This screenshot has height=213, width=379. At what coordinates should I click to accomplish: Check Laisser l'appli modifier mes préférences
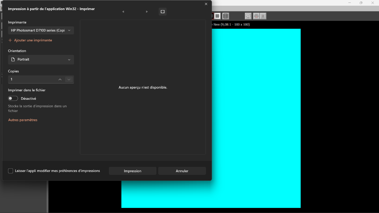(11, 171)
